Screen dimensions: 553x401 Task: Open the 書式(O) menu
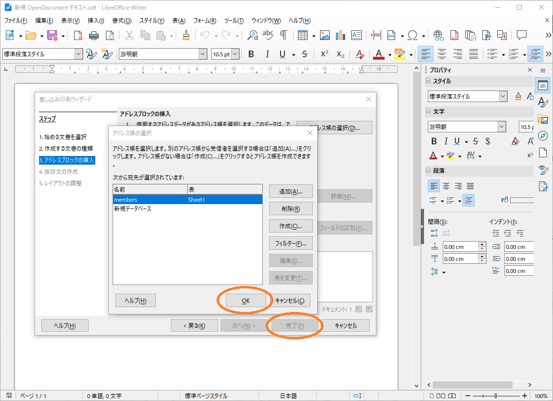[x=122, y=20]
